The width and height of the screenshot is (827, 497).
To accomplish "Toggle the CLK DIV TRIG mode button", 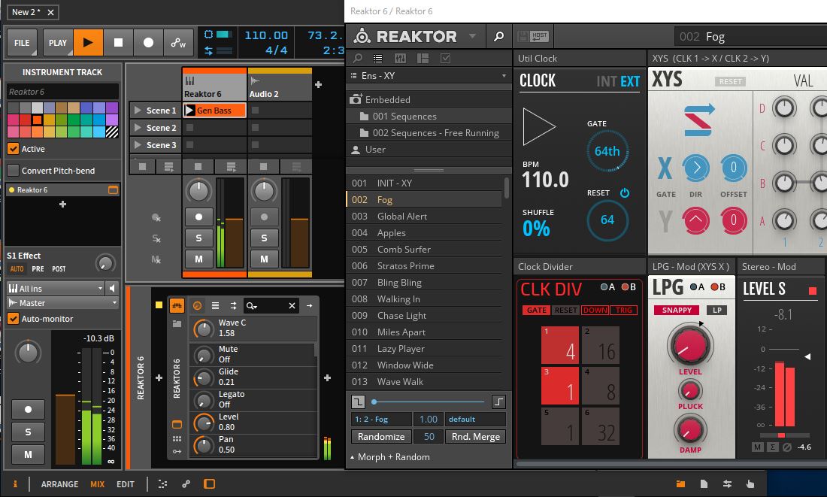I will tap(623, 311).
